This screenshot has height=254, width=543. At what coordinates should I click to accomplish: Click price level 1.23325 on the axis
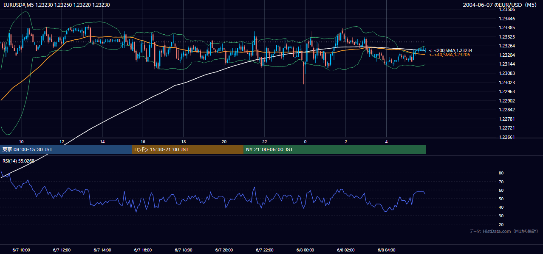[x=506, y=37]
